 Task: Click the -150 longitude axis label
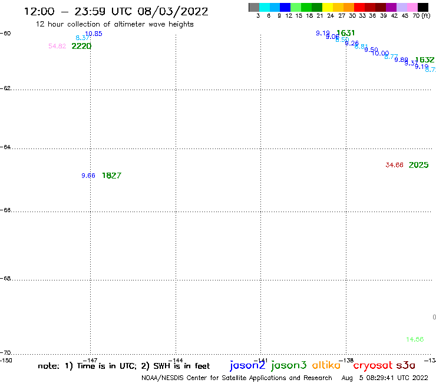6,361
